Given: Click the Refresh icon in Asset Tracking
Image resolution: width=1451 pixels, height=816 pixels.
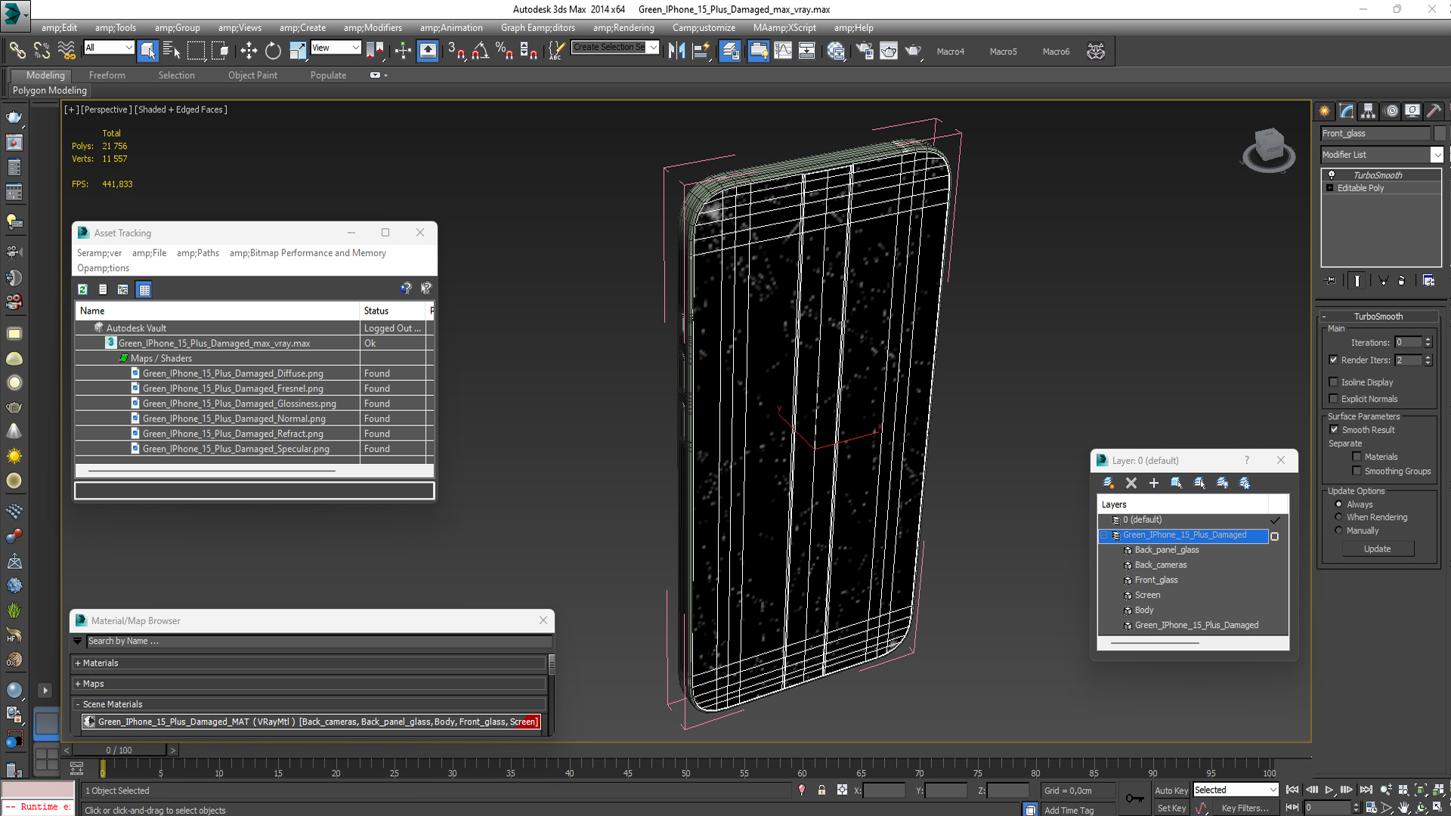Looking at the screenshot, I should point(82,289).
